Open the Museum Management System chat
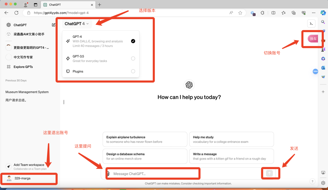The height and width of the screenshot is (190, 328). coord(27,92)
